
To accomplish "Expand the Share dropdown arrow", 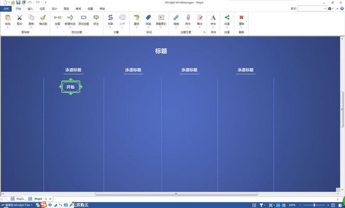I will click(x=227, y=27).
